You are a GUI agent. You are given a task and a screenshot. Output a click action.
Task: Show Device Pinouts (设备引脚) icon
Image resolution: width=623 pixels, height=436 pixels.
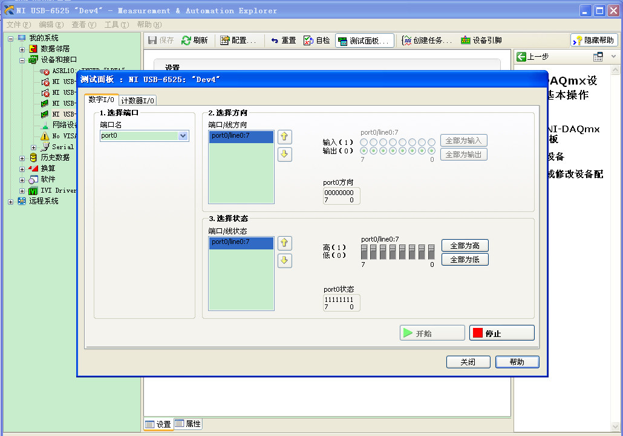coord(466,40)
